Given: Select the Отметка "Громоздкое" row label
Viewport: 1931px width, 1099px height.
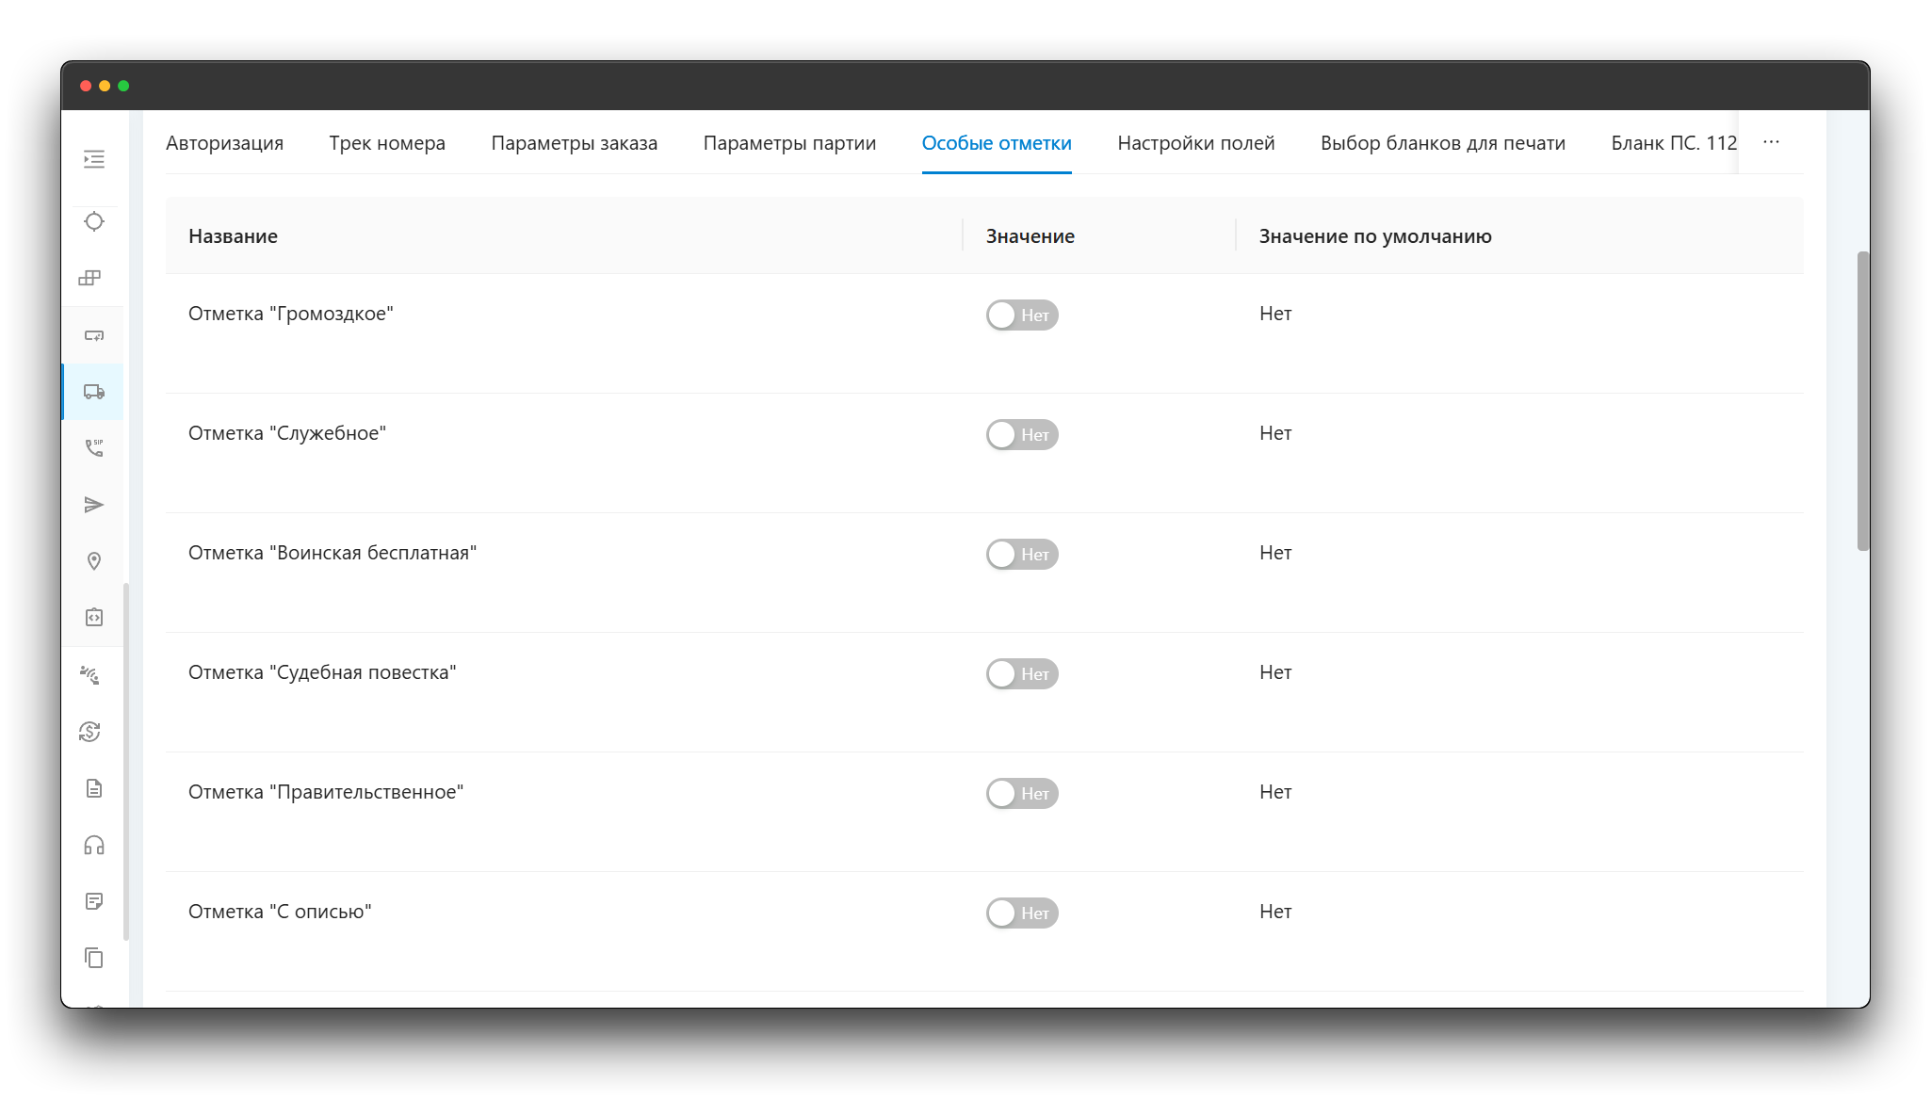Looking at the screenshot, I should coord(290,314).
